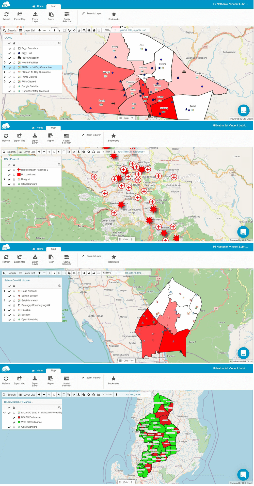This screenshot has width=254, height=486.
Task: Open the chat bubble on the Sabian Covid19 map
Action: pyautogui.click(x=243, y=353)
